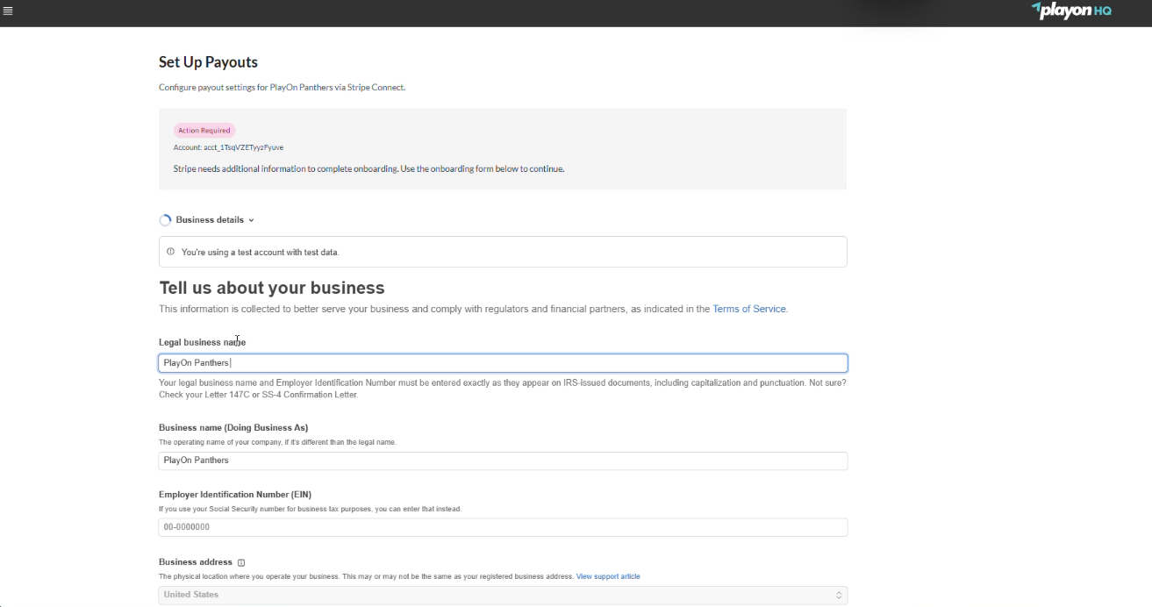Click the test account notice text
The height and width of the screenshot is (607, 1152).
pos(260,253)
